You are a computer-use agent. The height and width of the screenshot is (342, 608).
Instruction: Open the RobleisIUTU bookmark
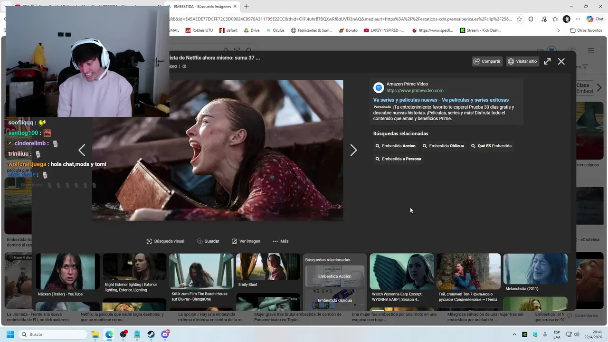(199, 30)
